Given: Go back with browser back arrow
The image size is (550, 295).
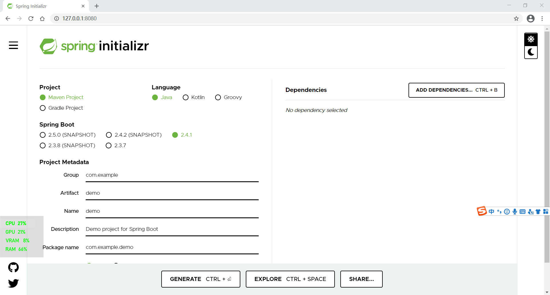Looking at the screenshot, I should (8, 19).
